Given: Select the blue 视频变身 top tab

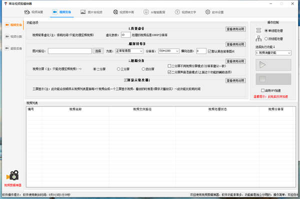Looking at the screenshot, I should click(x=61, y=12).
